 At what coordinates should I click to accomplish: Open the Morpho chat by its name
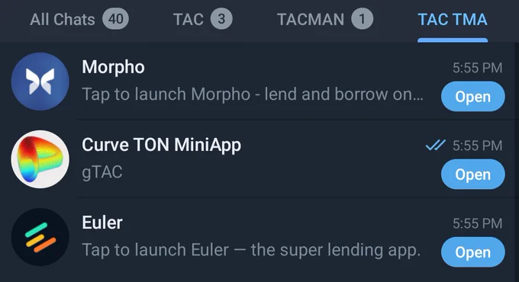click(x=113, y=67)
